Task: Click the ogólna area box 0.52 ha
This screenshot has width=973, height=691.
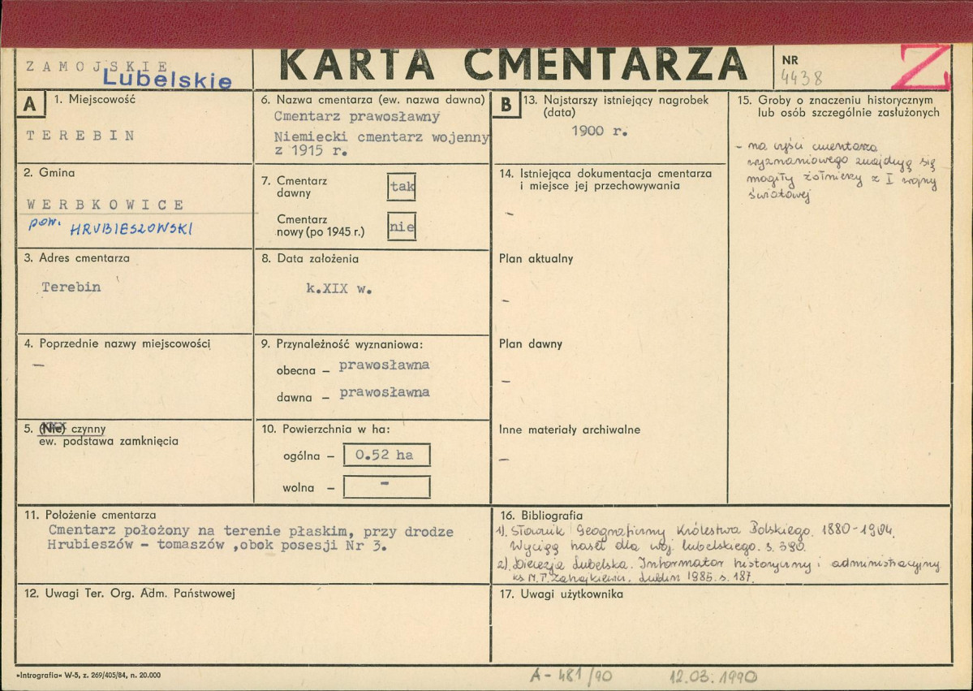Action: point(386,455)
